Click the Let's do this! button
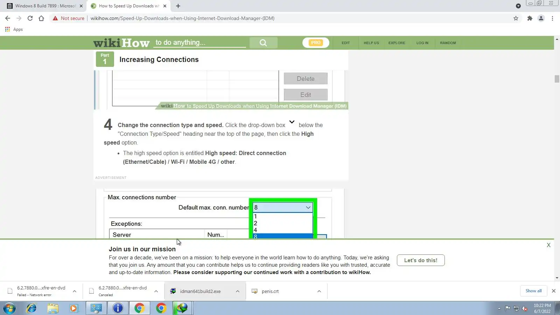The image size is (560, 315). point(421,260)
